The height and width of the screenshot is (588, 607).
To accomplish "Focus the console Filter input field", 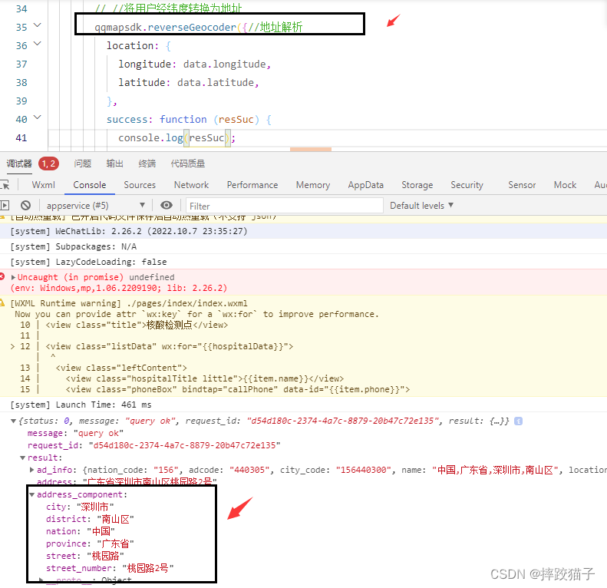I will coord(285,206).
